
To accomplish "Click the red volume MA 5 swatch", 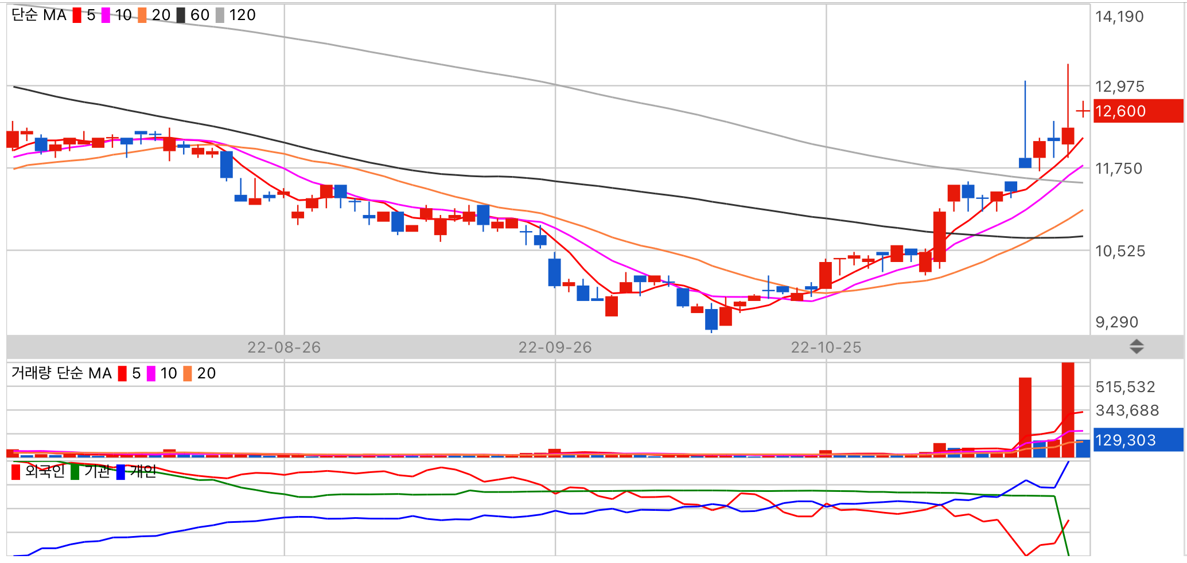I will 122,373.
